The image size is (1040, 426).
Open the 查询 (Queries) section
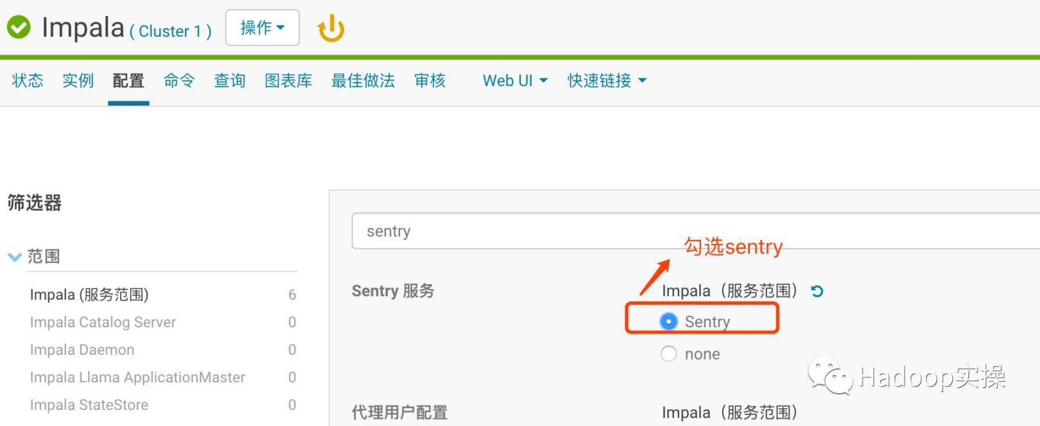(x=229, y=80)
